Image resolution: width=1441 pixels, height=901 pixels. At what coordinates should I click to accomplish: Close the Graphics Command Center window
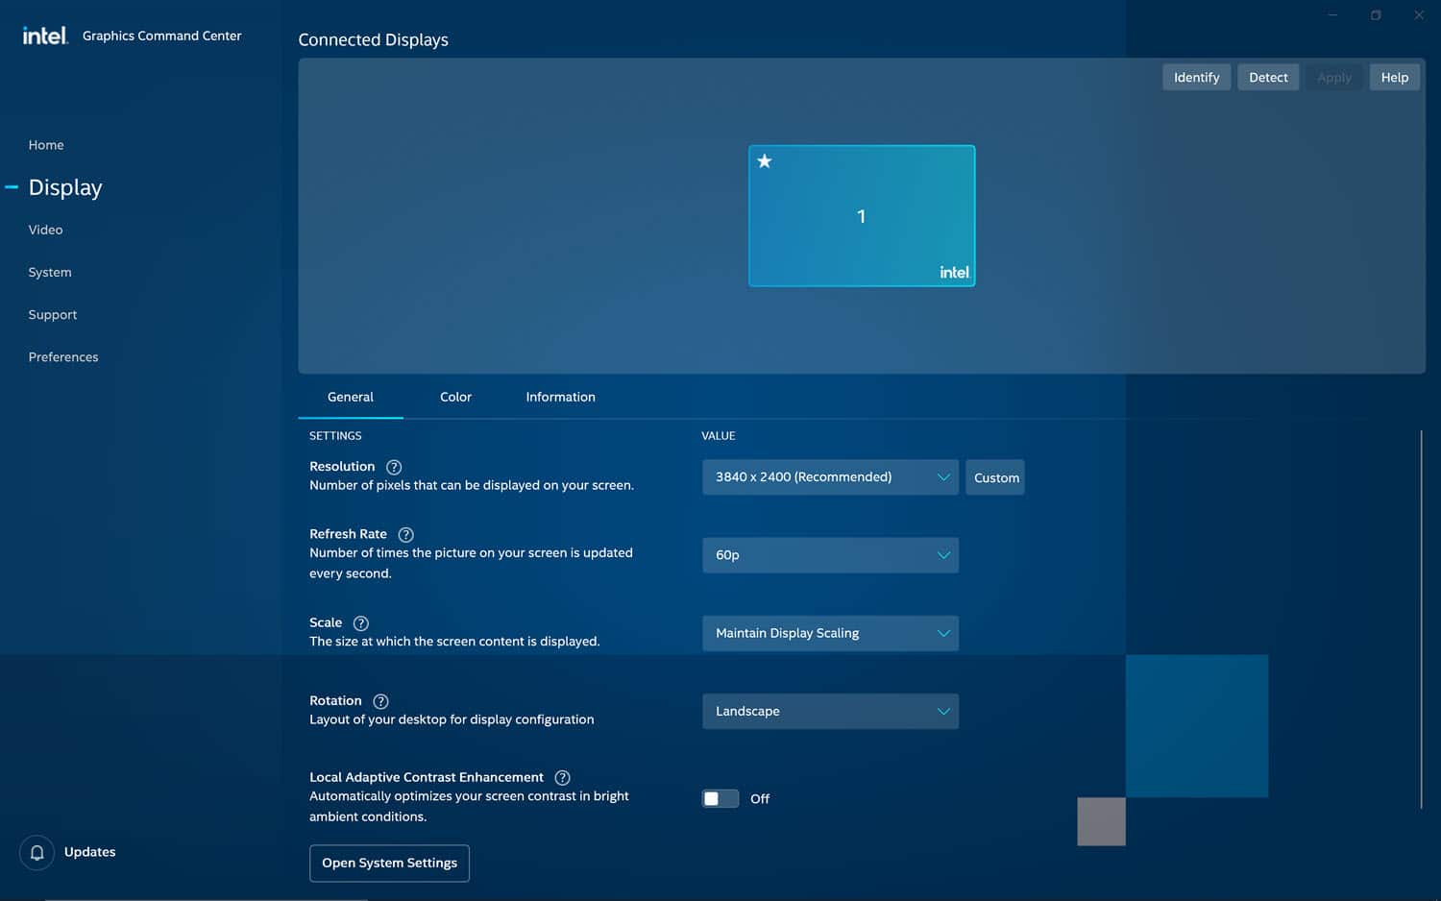click(x=1419, y=14)
